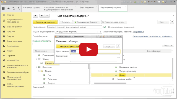Click the Настроить ячейки gear icon
Screen dimensions: 177x99
point(113,79)
